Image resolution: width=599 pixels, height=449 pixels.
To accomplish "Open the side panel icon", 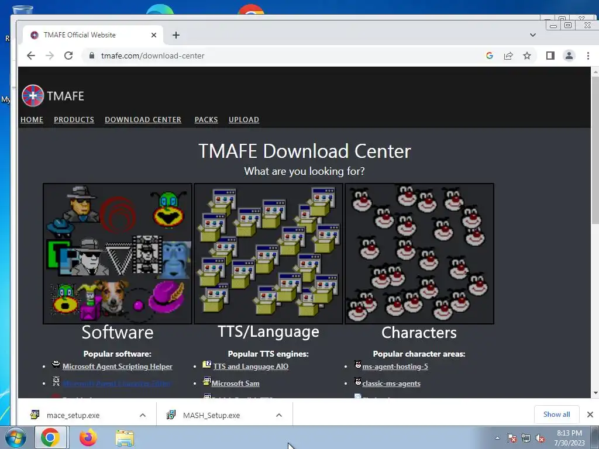I will coord(550,56).
